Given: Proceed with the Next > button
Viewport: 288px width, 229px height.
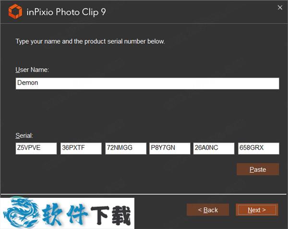Looking at the screenshot, I should coord(257,210).
